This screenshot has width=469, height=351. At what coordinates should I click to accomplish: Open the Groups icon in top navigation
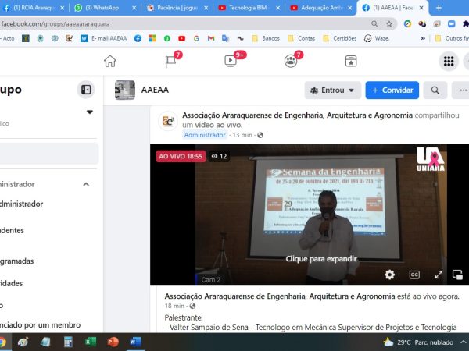coord(291,61)
